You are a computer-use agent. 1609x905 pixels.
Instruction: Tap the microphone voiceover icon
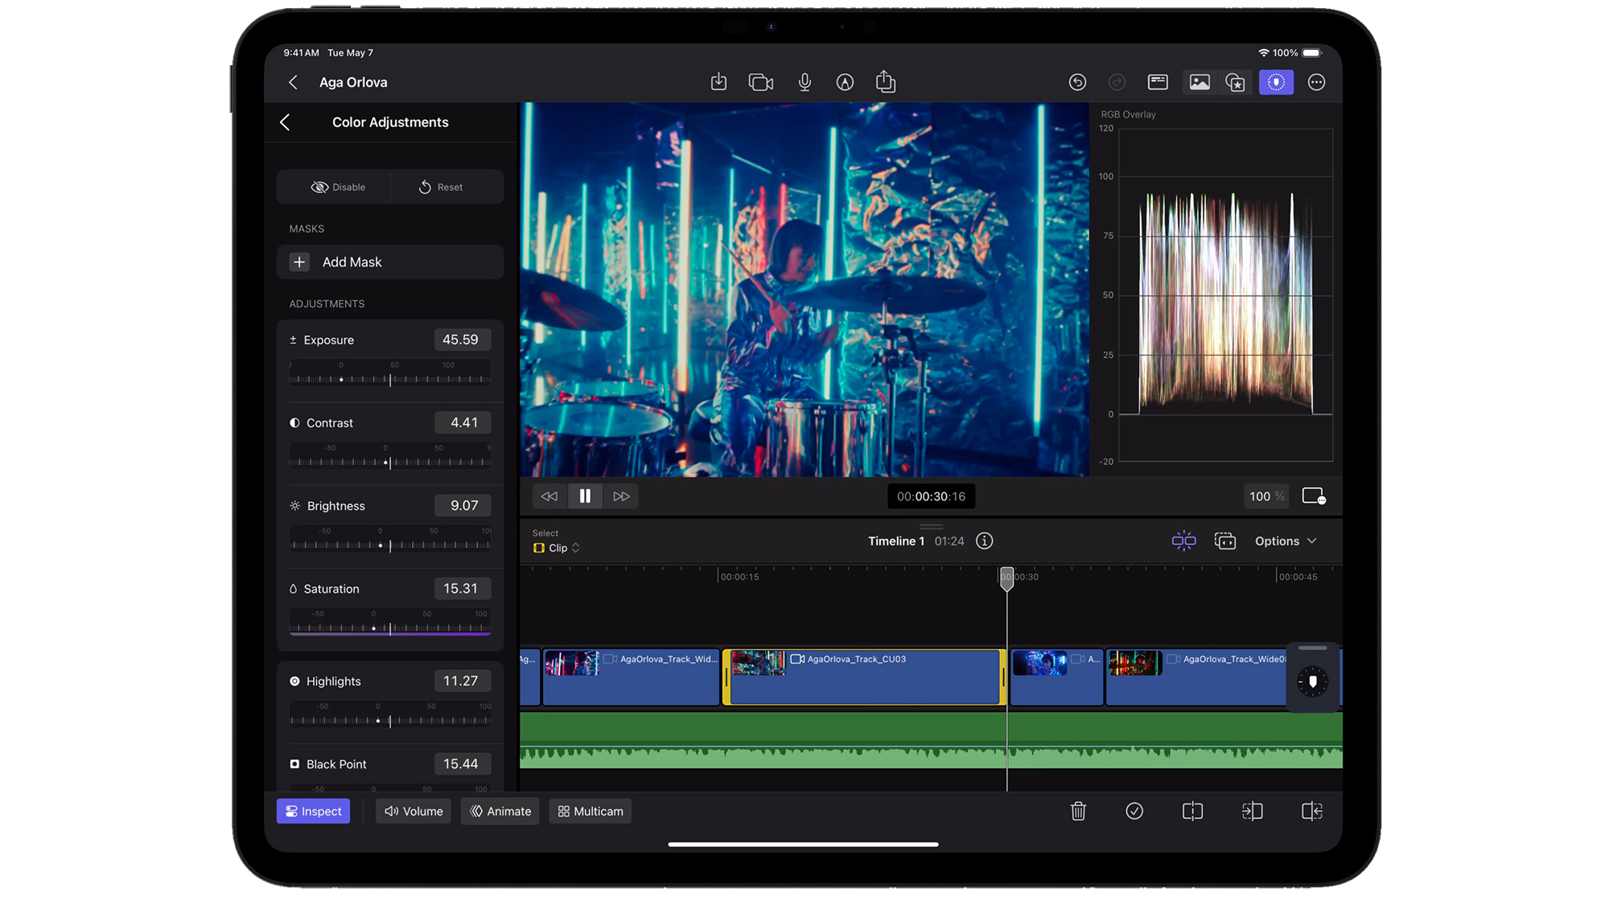coord(804,82)
